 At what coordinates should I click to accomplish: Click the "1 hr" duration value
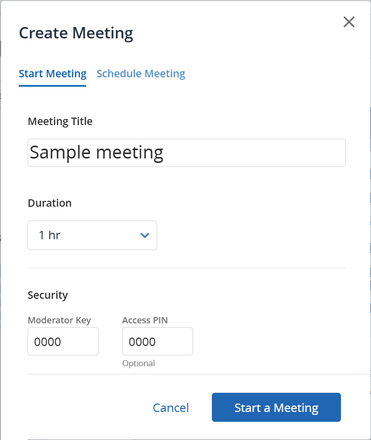click(50, 235)
